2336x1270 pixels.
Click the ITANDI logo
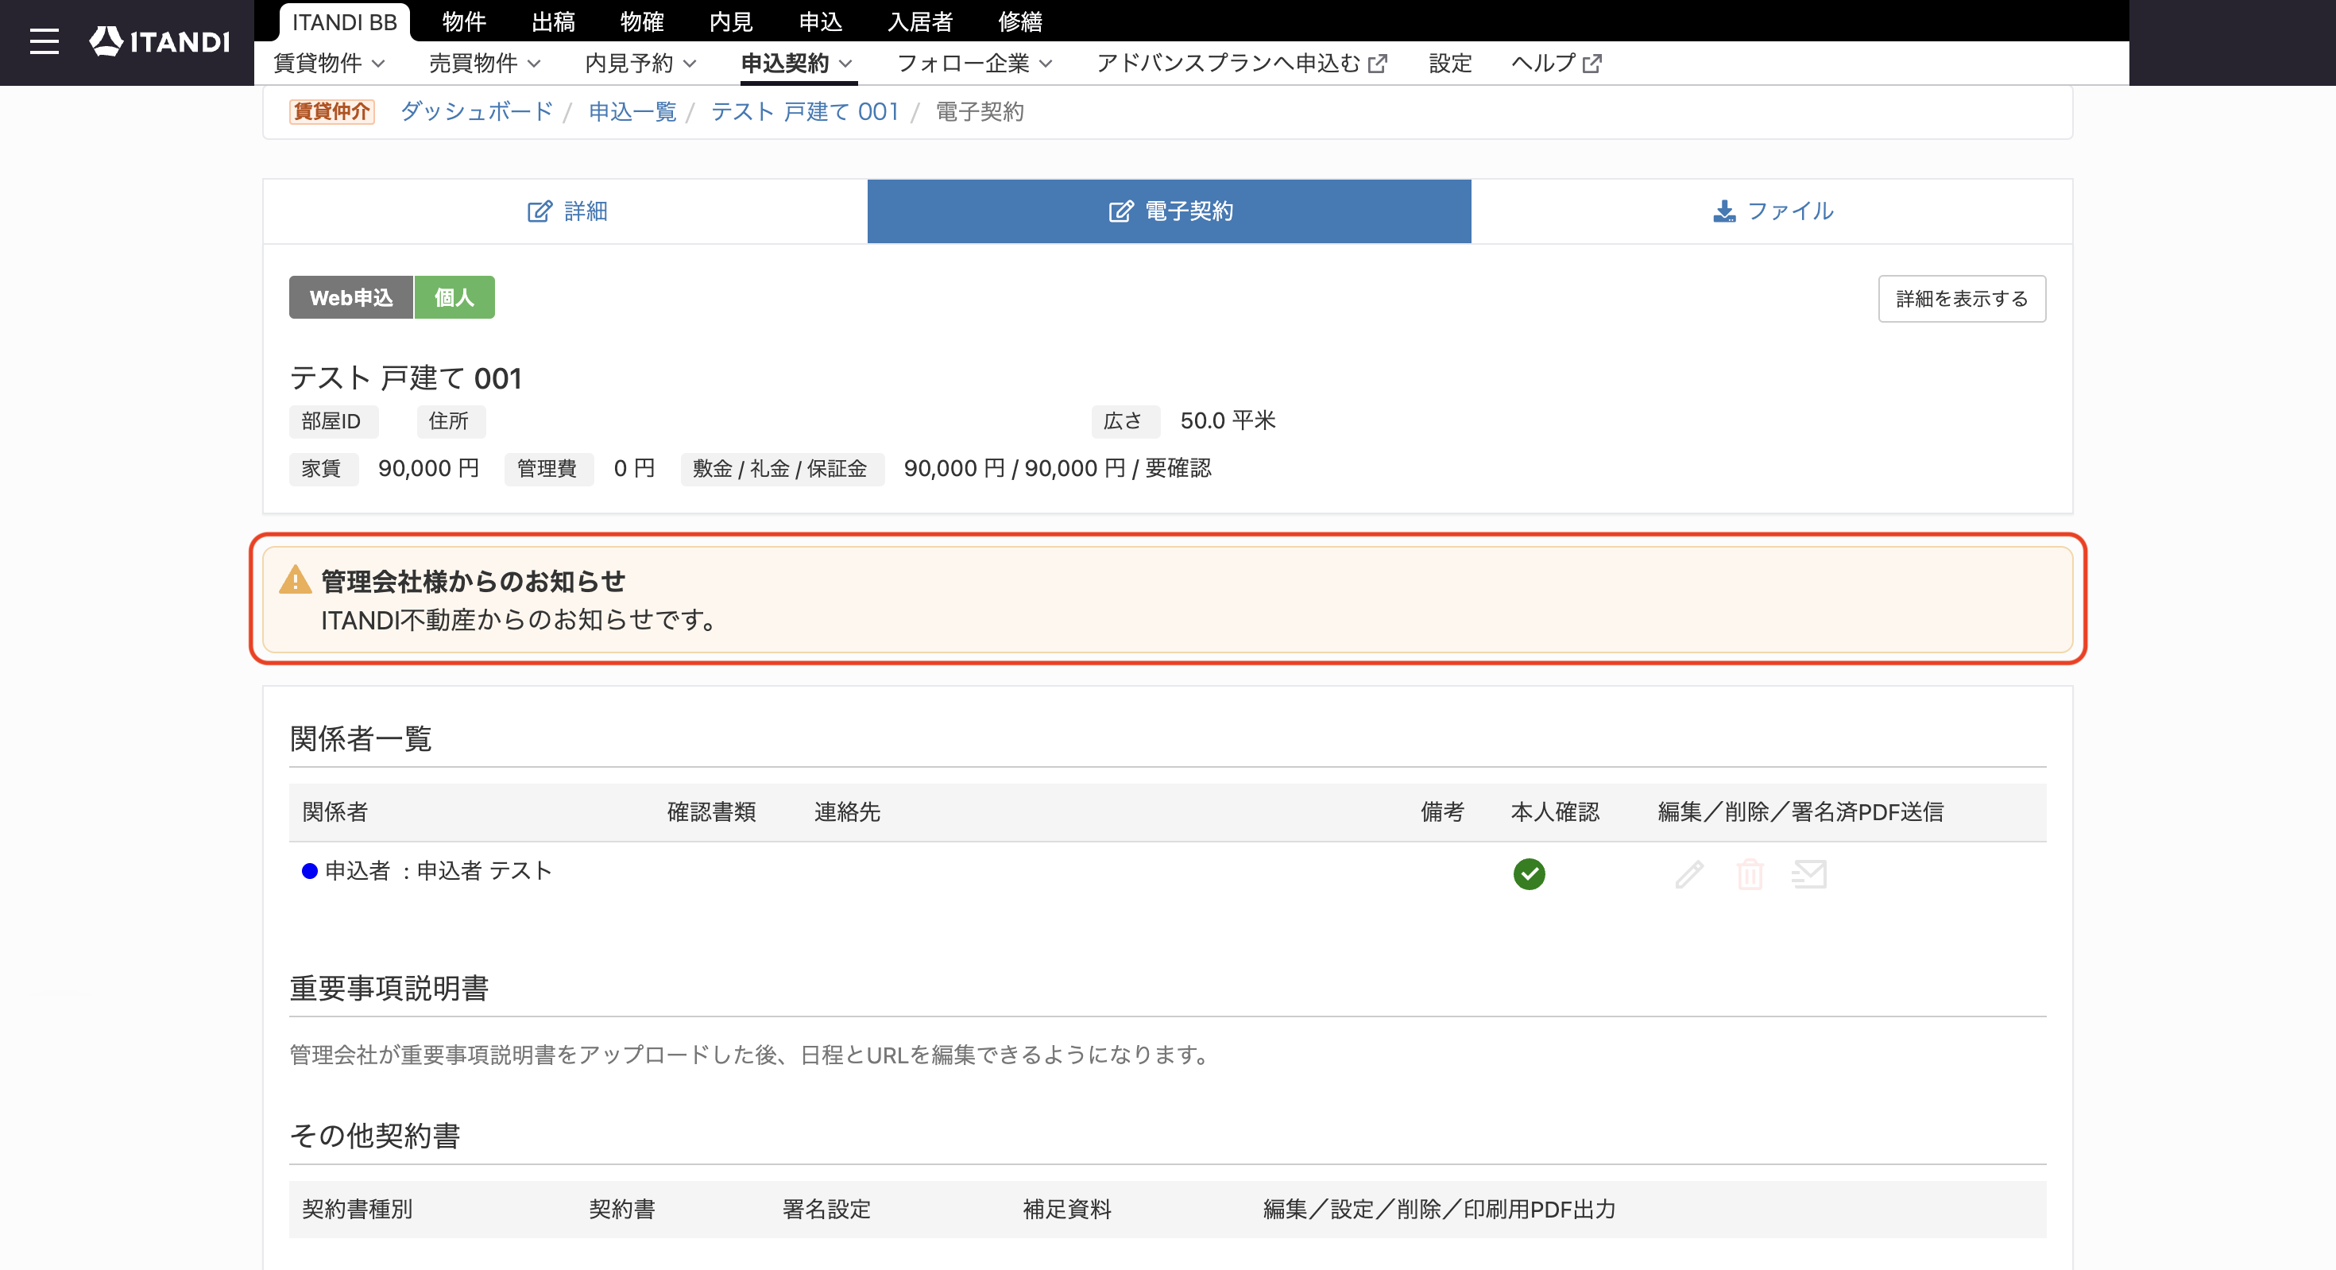pos(160,42)
